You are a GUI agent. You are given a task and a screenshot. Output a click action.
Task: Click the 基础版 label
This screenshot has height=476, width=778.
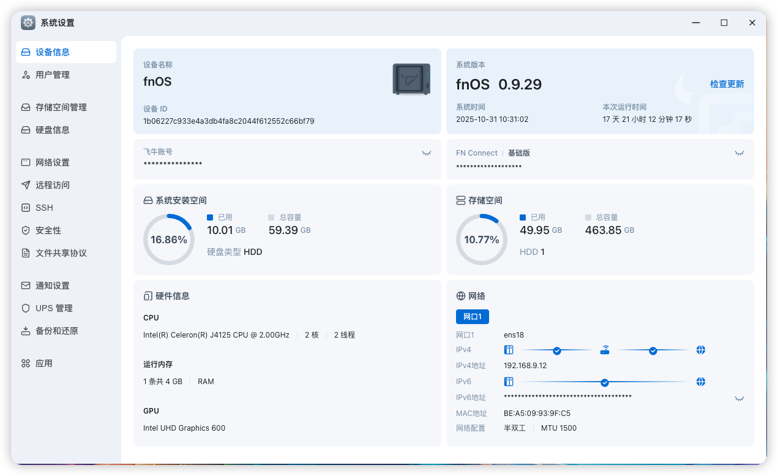pos(519,153)
